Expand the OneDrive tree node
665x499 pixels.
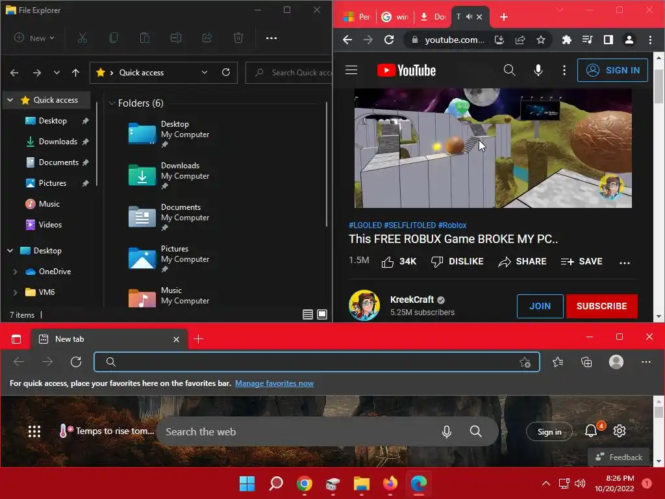click(16, 272)
